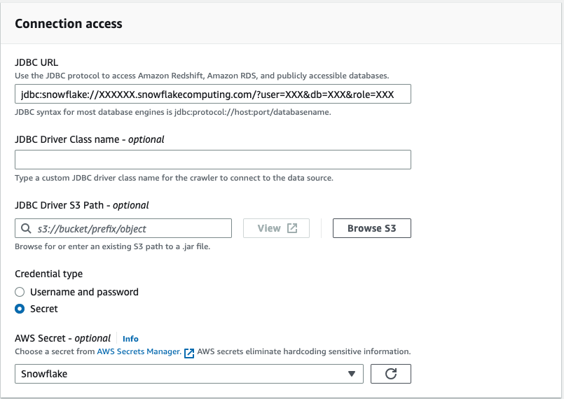Select the Secret credential type
Image resolution: width=564 pixels, height=399 pixels.
pos(20,309)
